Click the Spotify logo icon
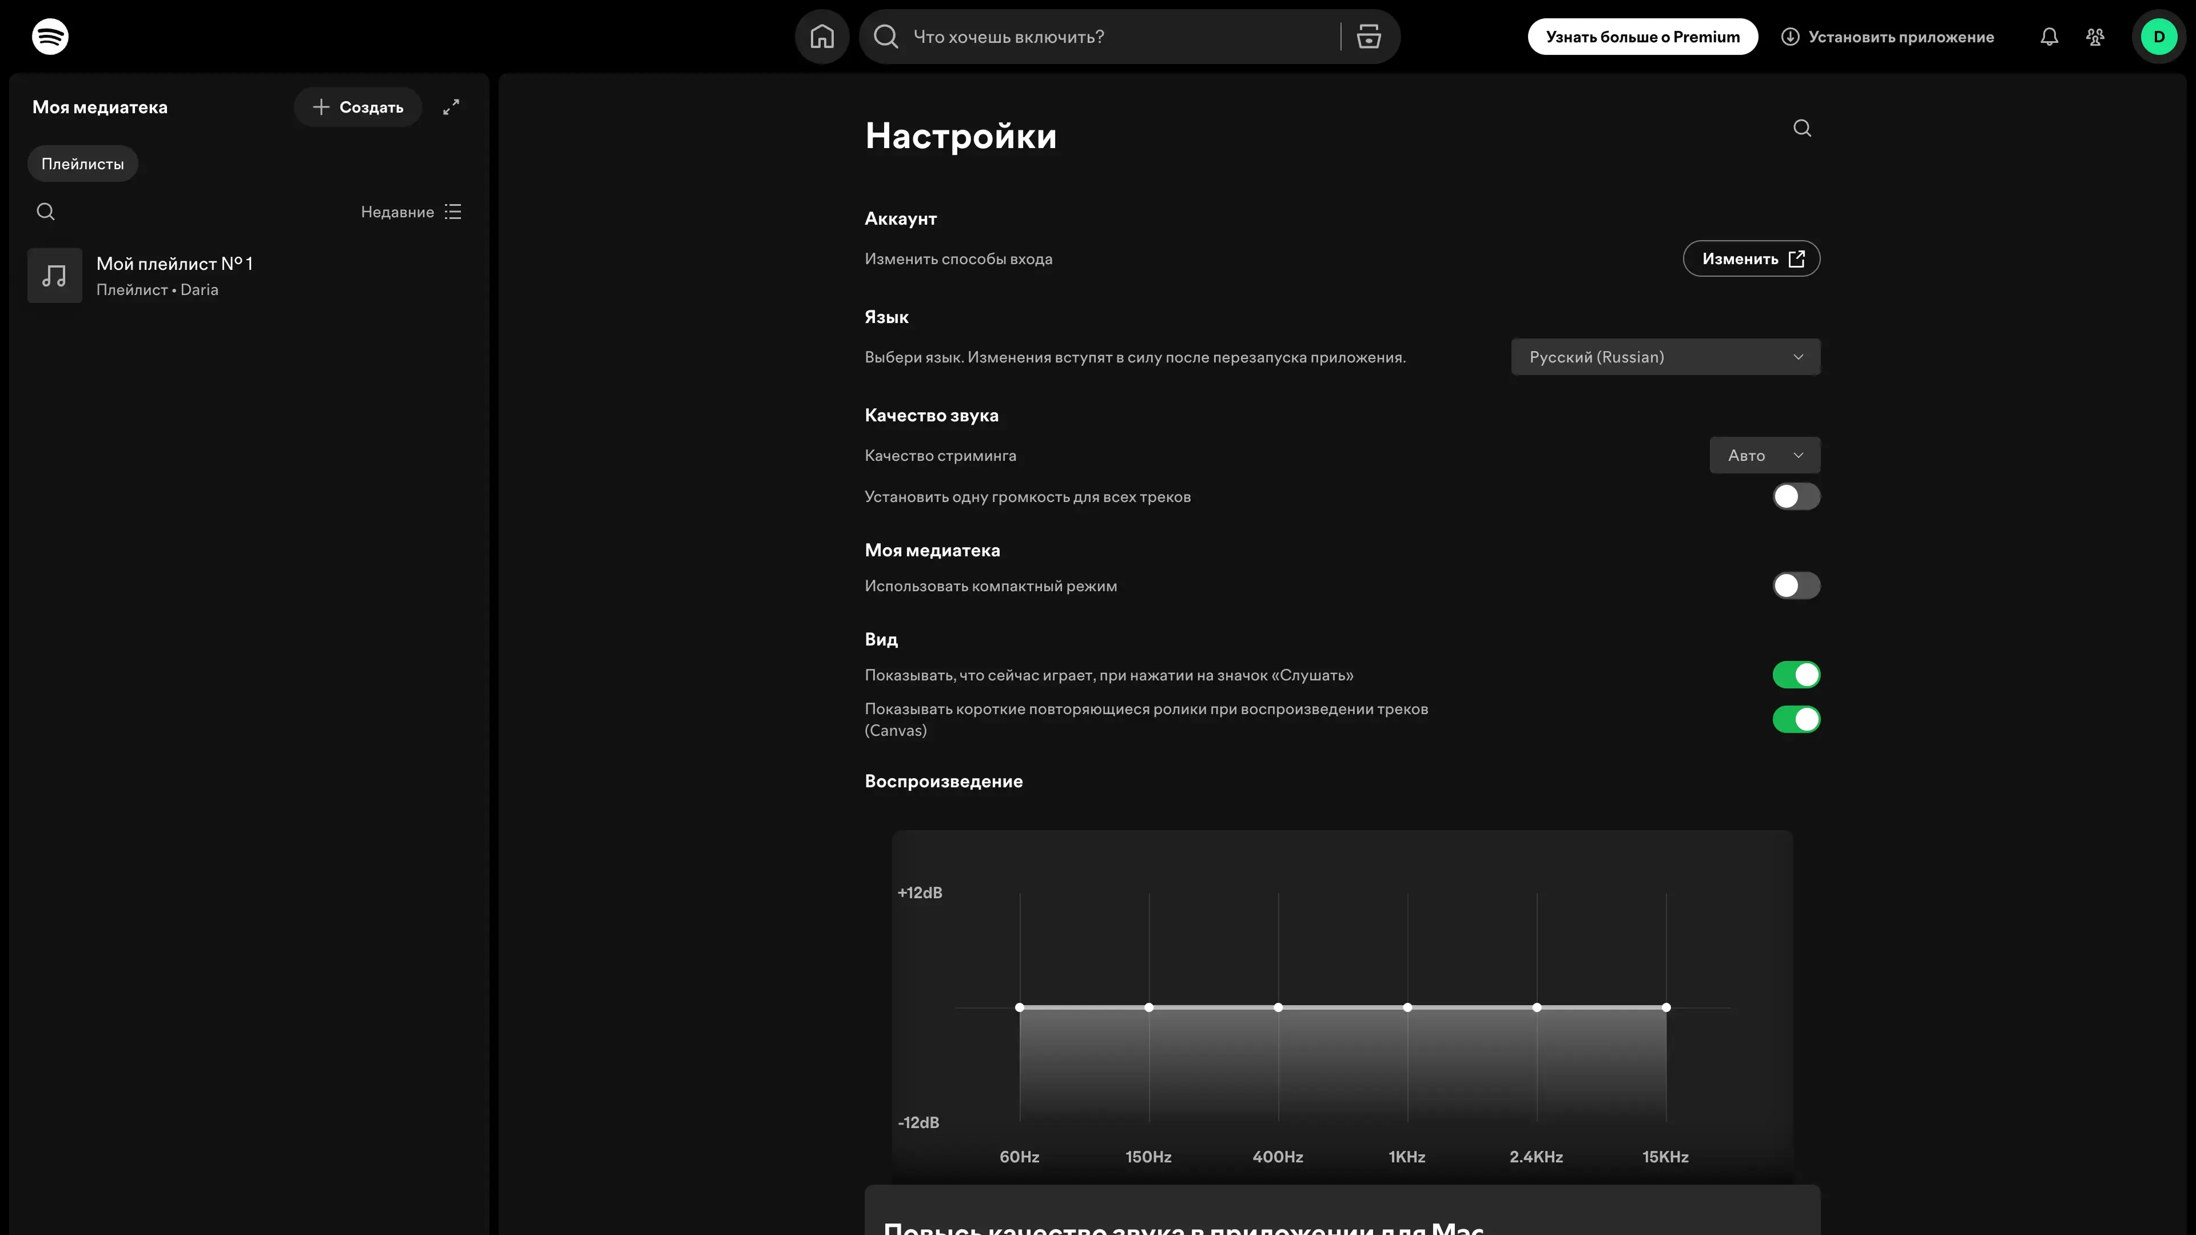The width and height of the screenshot is (2196, 1235). (50, 37)
